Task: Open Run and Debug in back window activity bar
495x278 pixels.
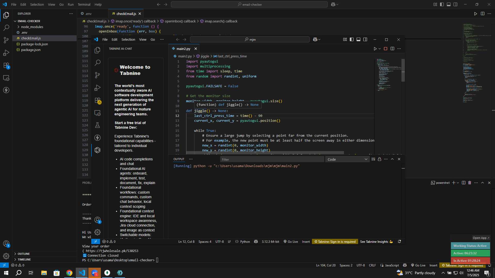Action: click(x=6, y=53)
